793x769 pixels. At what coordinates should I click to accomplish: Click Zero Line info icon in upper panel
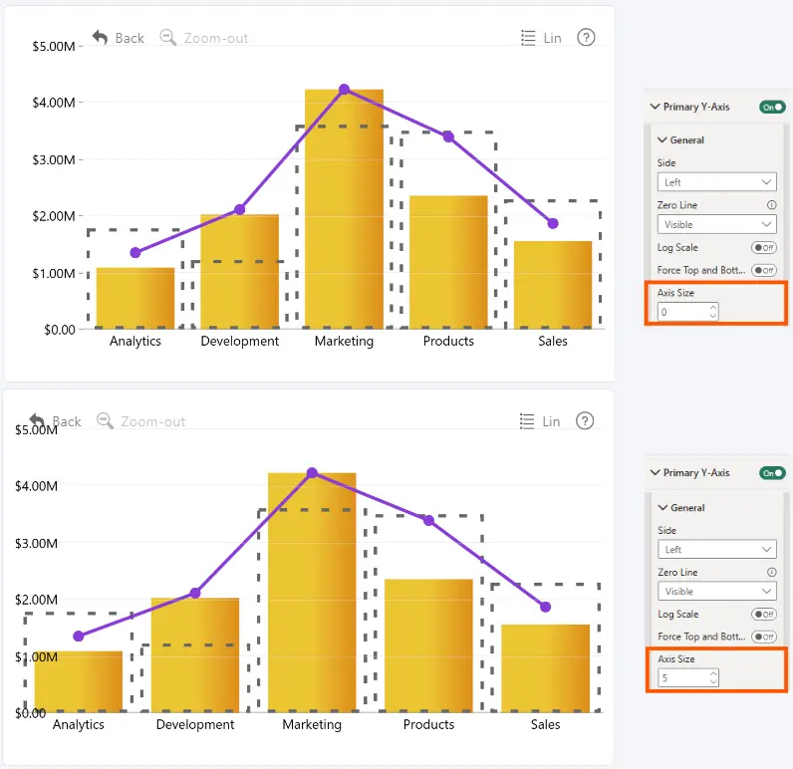pyautogui.click(x=771, y=205)
